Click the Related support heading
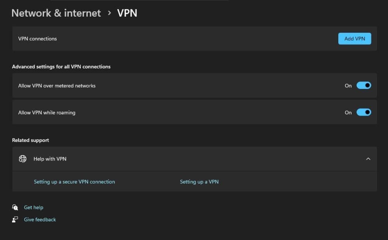 (x=30, y=140)
